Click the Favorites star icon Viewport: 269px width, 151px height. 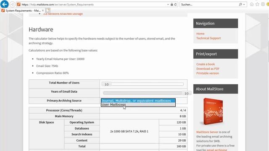coord(257,5)
